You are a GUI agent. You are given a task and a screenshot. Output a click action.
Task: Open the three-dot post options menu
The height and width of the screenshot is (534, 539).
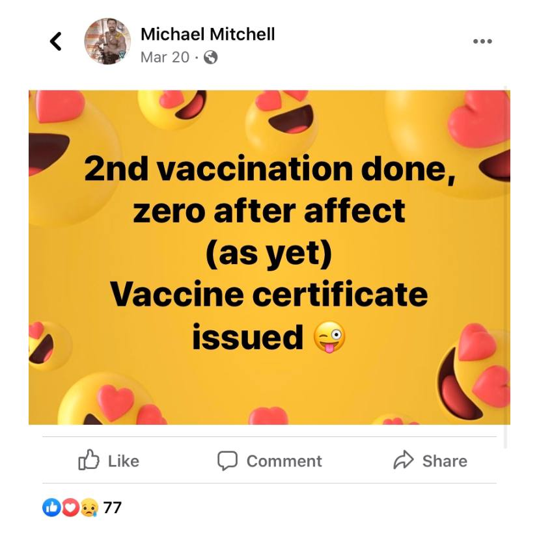click(482, 41)
